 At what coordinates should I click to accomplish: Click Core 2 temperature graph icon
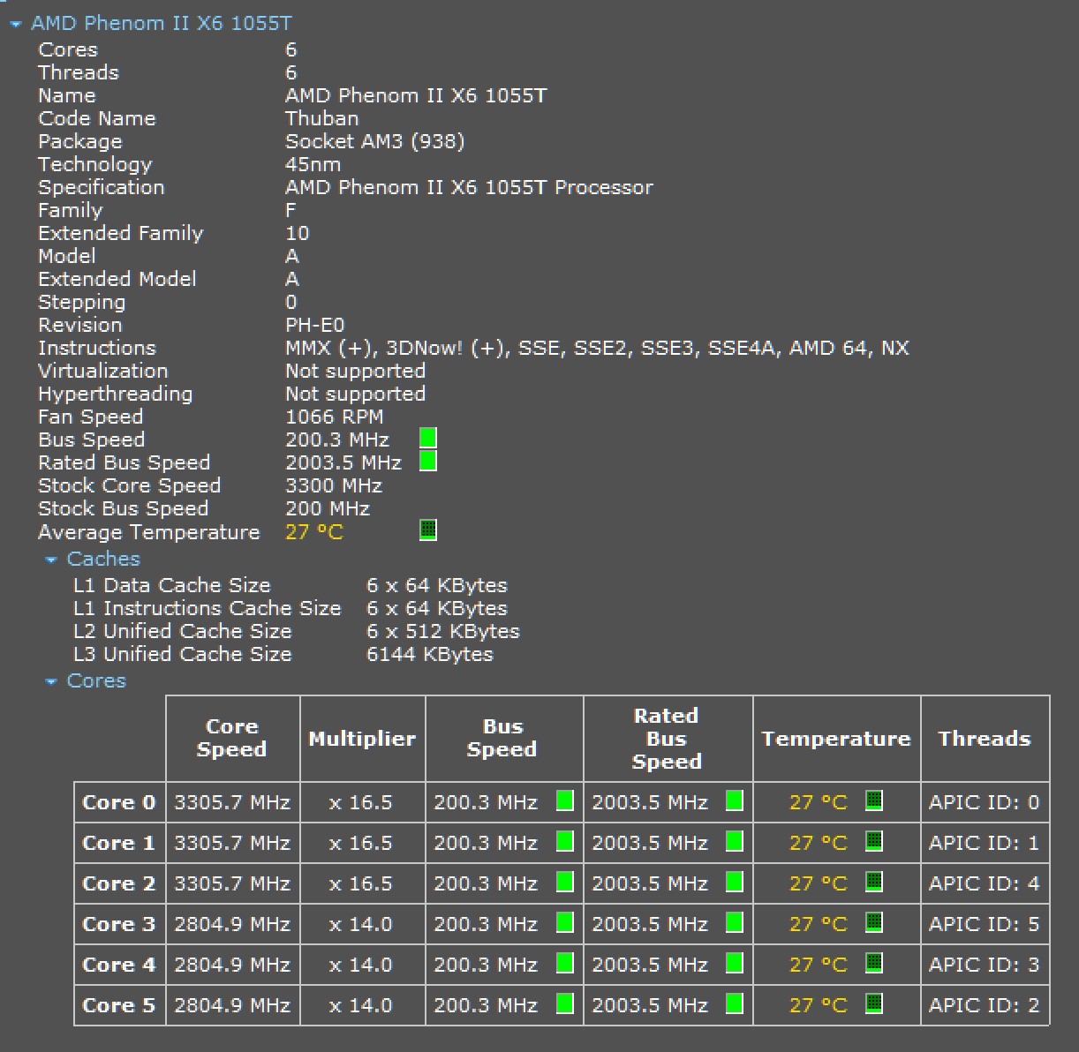click(x=874, y=882)
